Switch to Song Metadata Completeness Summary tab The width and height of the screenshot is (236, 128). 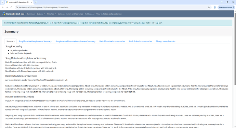(35, 42)
